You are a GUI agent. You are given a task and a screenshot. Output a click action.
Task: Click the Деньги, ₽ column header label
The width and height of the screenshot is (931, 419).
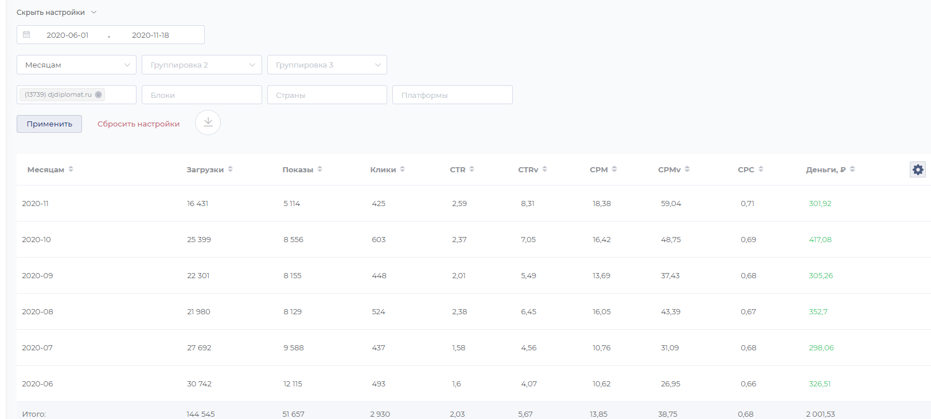[x=825, y=170]
